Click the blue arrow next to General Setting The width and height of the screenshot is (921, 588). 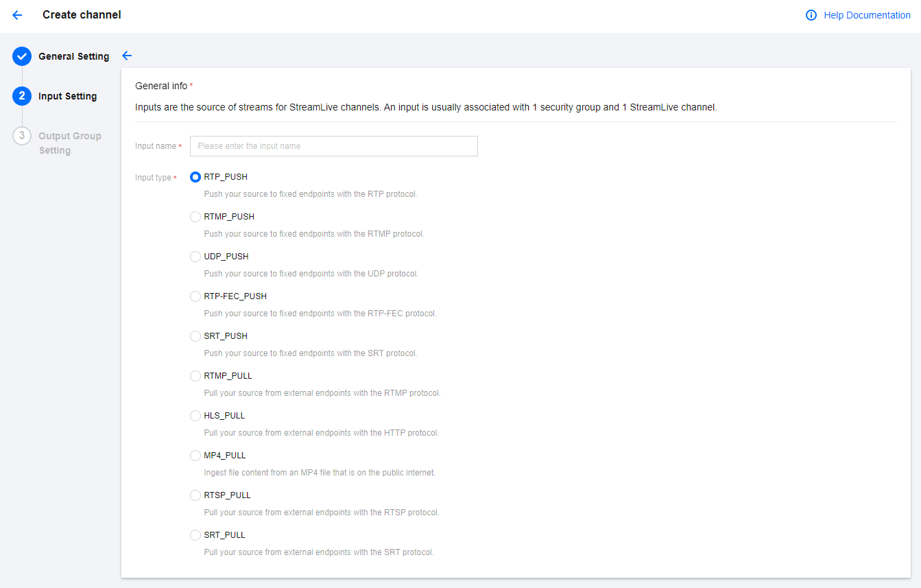[x=126, y=56]
